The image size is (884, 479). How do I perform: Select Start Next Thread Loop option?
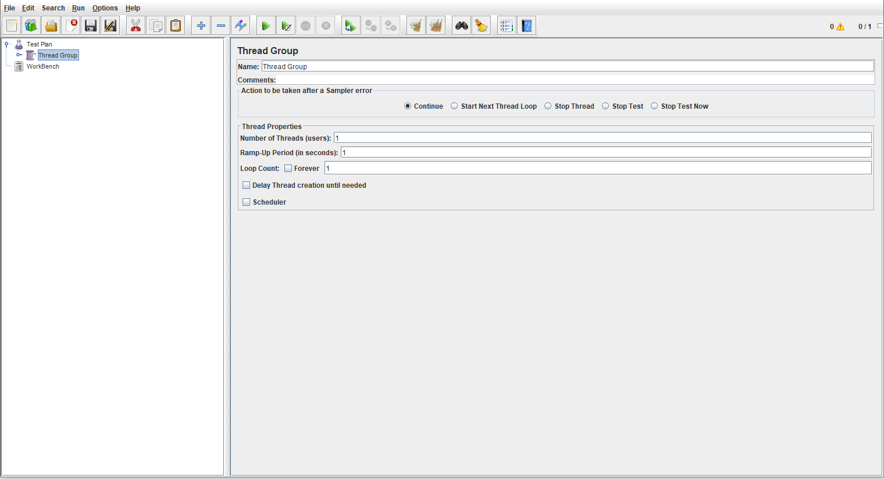[x=454, y=106]
